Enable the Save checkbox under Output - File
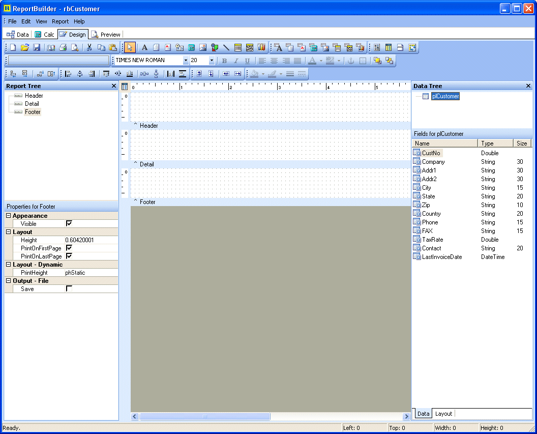Screen dimensions: 537x434 pyautogui.click(x=69, y=288)
